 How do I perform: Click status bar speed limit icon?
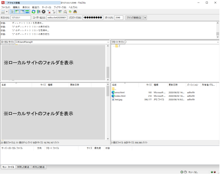click(x=185, y=172)
